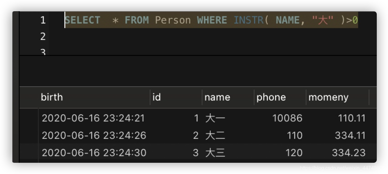388x174 pixels.
Task: Place cursor on NAME argument in query
Action: coord(288,20)
